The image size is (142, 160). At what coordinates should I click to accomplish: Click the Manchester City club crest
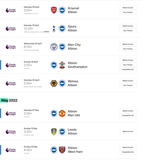(54, 47)
